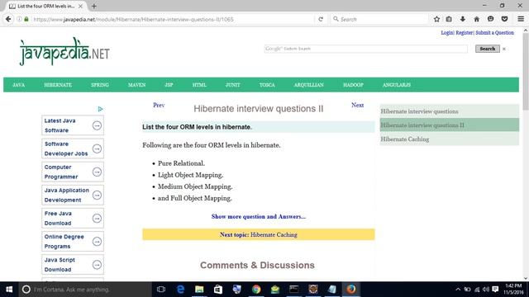
Task: Open the command prompt taskbar icon
Action: (x=294, y=290)
